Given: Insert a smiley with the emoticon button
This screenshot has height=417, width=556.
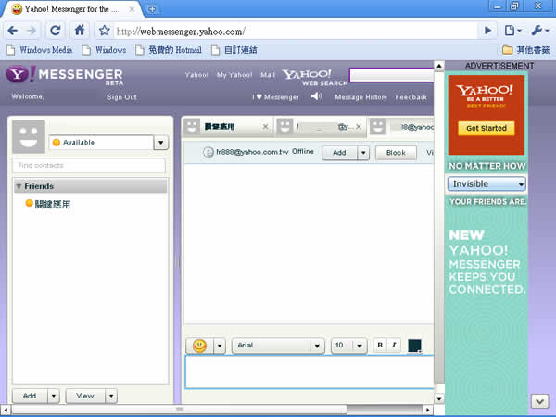Looking at the screenshot, I should tap(199, 346).
